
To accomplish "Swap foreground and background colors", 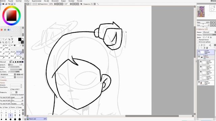I will 23,39.
